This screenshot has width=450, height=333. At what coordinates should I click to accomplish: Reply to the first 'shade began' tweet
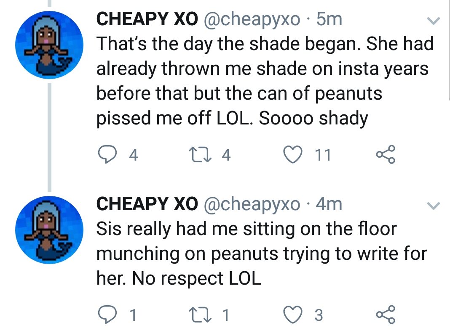[107, 156]
